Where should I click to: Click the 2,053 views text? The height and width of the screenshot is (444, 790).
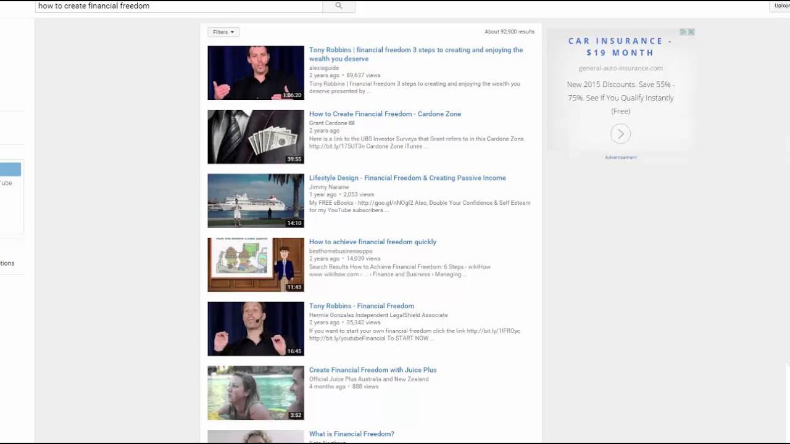(360, 195)
